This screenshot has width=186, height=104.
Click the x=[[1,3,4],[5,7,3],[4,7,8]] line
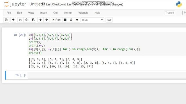[50, 35]
